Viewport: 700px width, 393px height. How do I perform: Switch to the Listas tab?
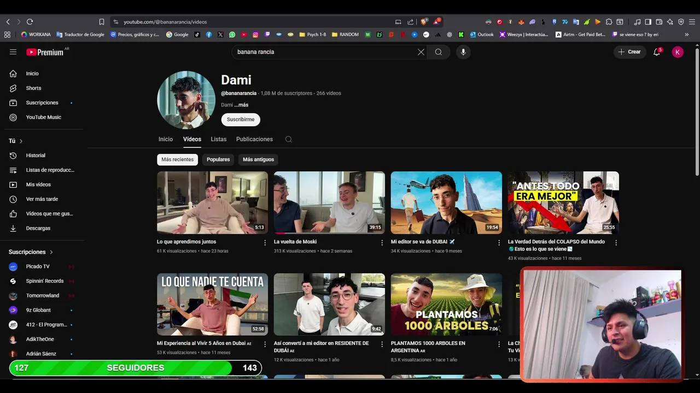[219, 139]
